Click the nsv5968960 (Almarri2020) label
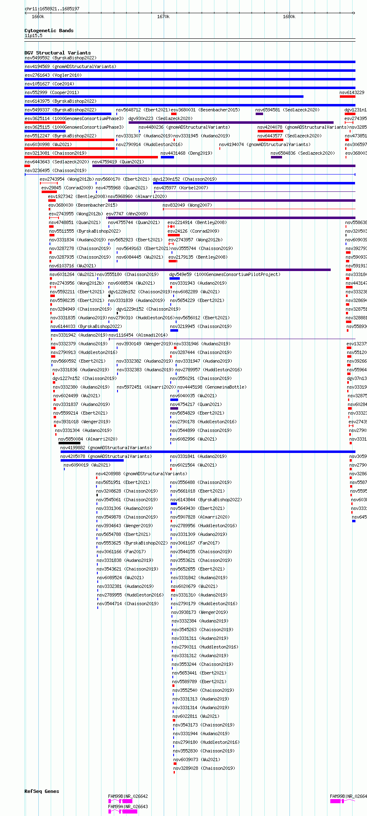This screenshot has height=816, width=367. (x=137, y=196)
